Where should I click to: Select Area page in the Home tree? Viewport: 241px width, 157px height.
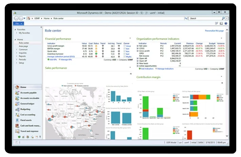[x=23, y=46]
